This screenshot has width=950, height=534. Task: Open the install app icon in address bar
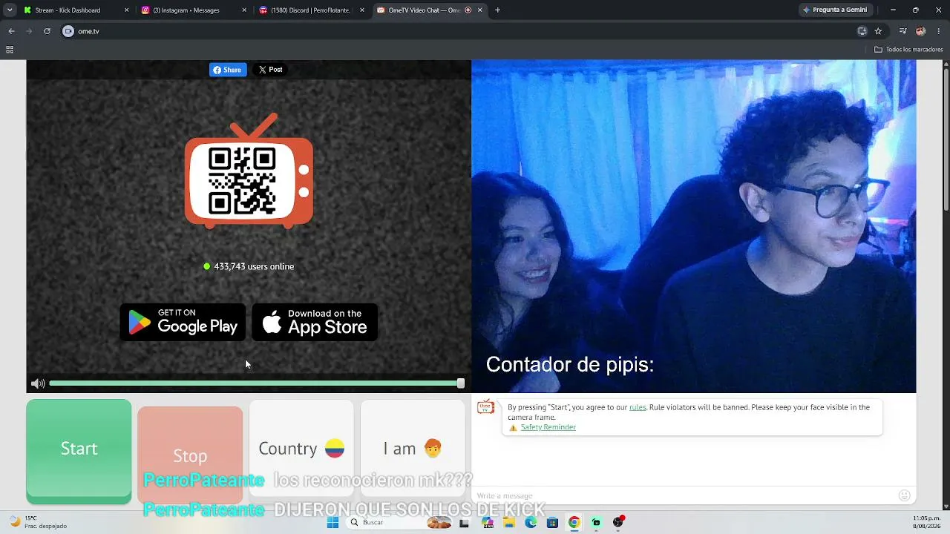click(x=862, y=31)
